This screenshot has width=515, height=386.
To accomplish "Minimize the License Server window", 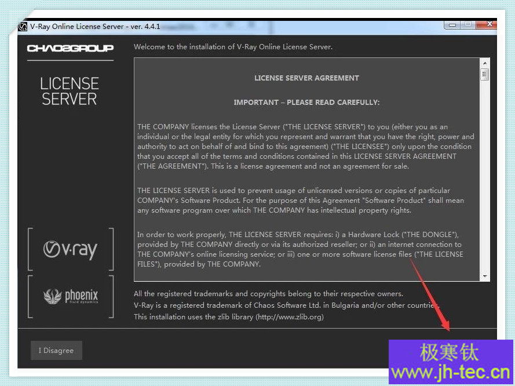I will click(x=452, y=25).
